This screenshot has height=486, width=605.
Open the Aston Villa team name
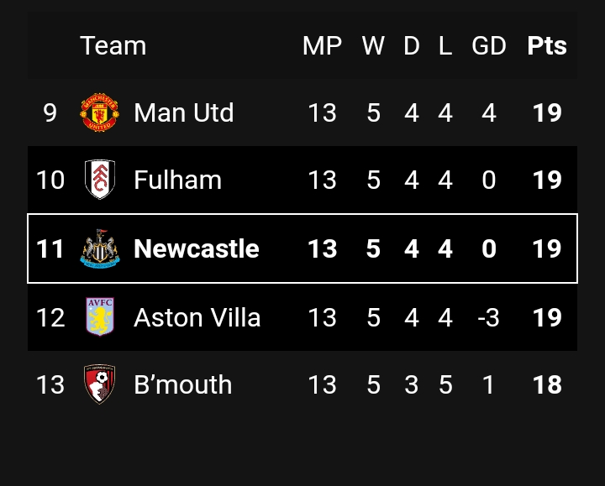click(x=197, y=317)
